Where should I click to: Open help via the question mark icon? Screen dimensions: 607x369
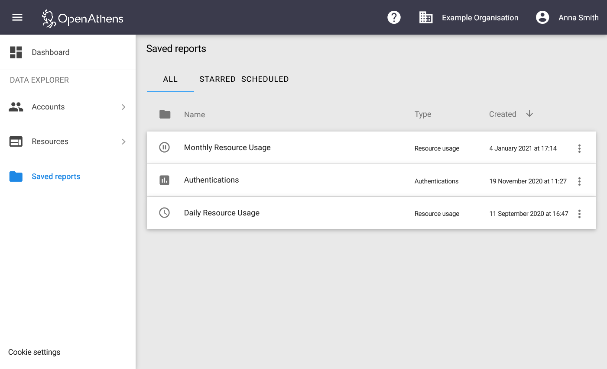click(x=394, y=17)
